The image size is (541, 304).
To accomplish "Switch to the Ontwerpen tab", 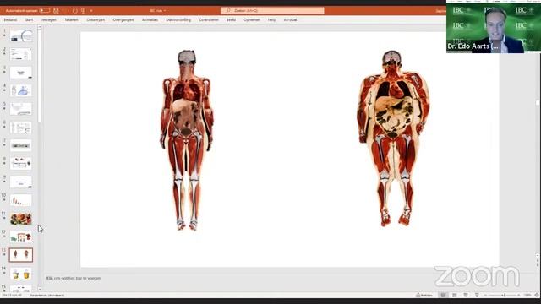I will (x=96, y=20).
